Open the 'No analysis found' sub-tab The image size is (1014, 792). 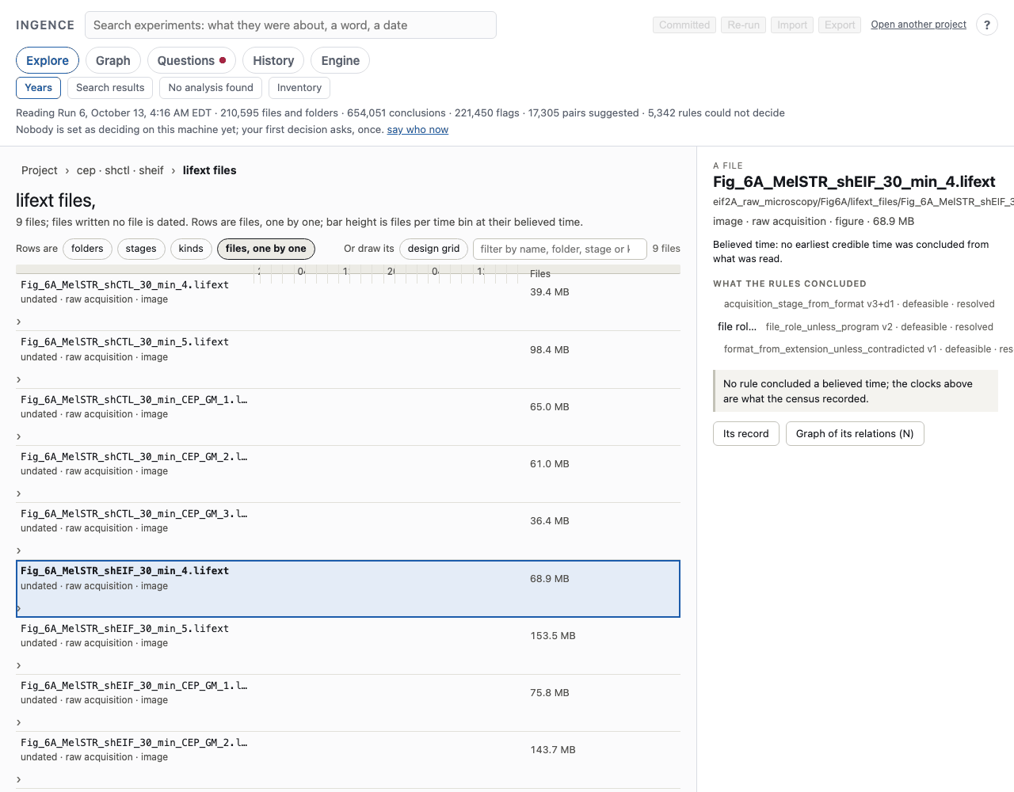pyautogui.click(x=211, y=88)
